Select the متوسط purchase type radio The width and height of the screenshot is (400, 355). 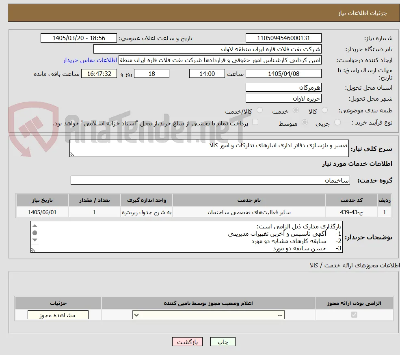click(304, 123)
